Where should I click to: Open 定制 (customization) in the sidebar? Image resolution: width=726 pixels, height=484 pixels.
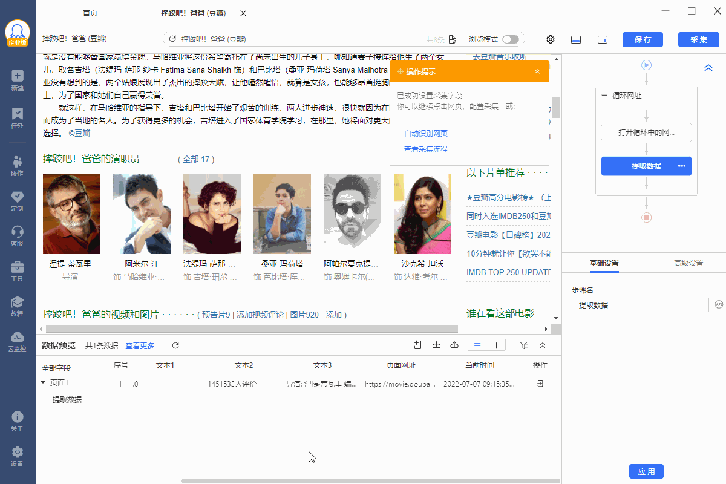click(x=18, y=201)
